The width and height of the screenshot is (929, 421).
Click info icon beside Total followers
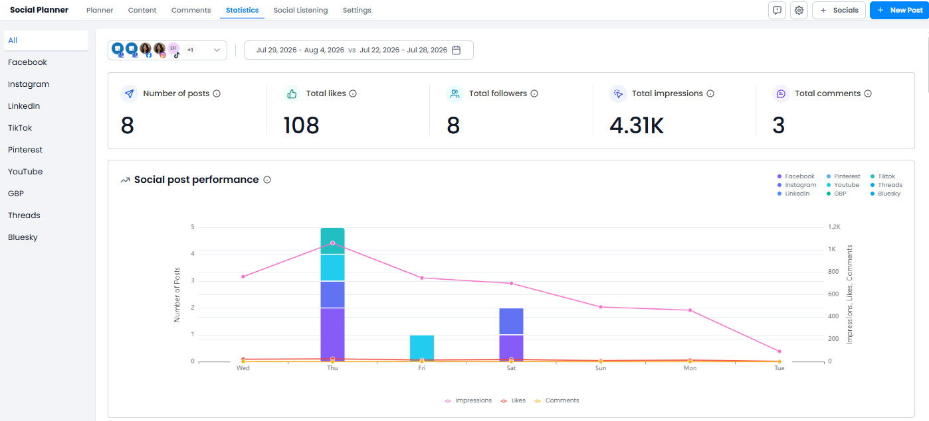pos(534,93)
